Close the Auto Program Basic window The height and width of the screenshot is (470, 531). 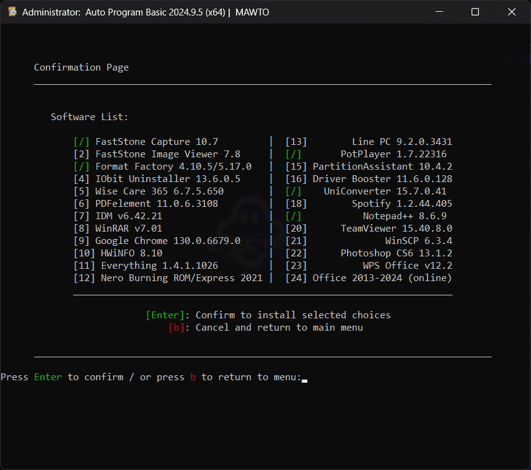coord(512,12)
